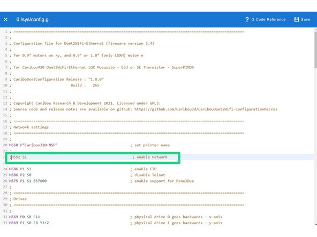
Task: Click the Caribou420 LGX Mosquito comment line
Action: (x=102, y=67)
